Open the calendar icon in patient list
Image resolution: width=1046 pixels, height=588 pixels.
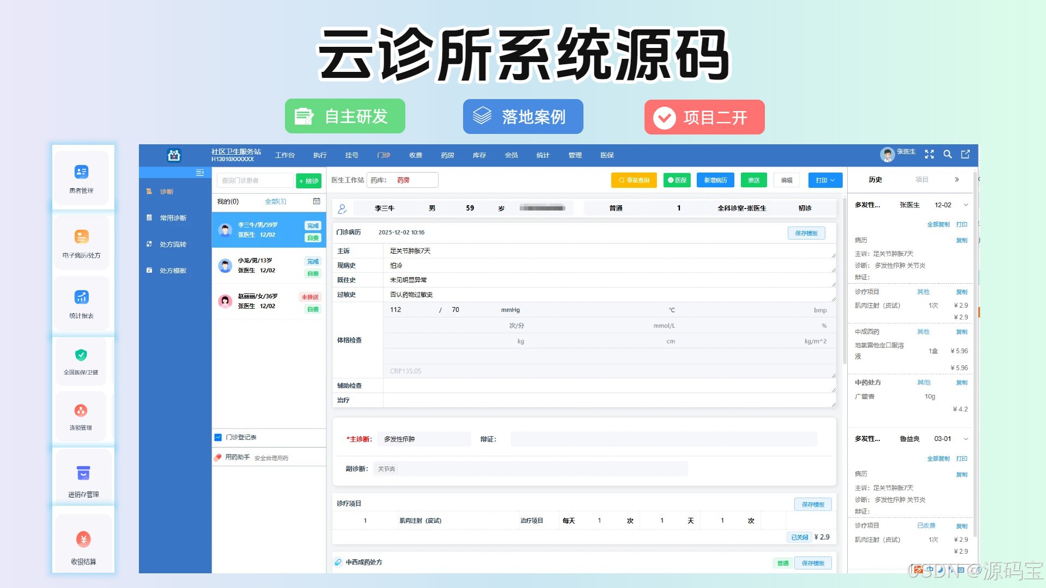pyautogui.click(x=317, y=201)
